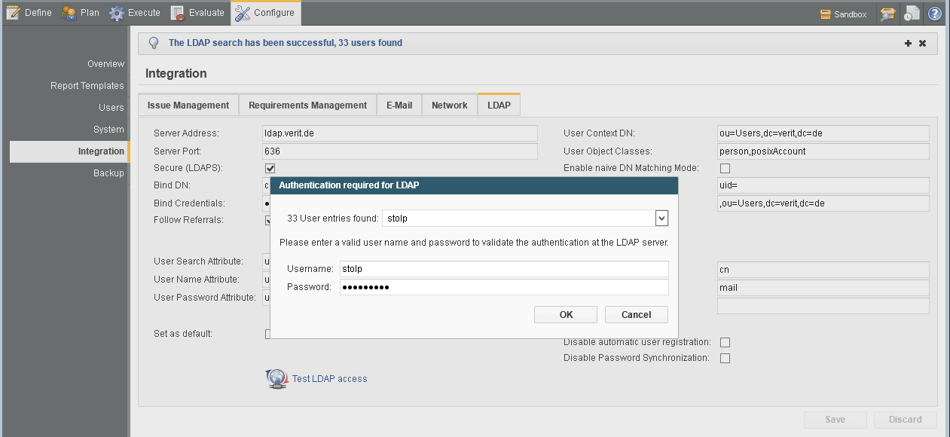
Task: Click the Password field in the dialog
Action: [503, 287]
